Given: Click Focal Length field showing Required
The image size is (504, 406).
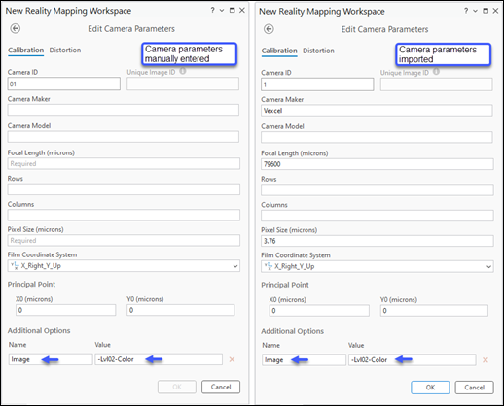Looking at the screenshot, I should pyautogui.click(x=124, y=163).
